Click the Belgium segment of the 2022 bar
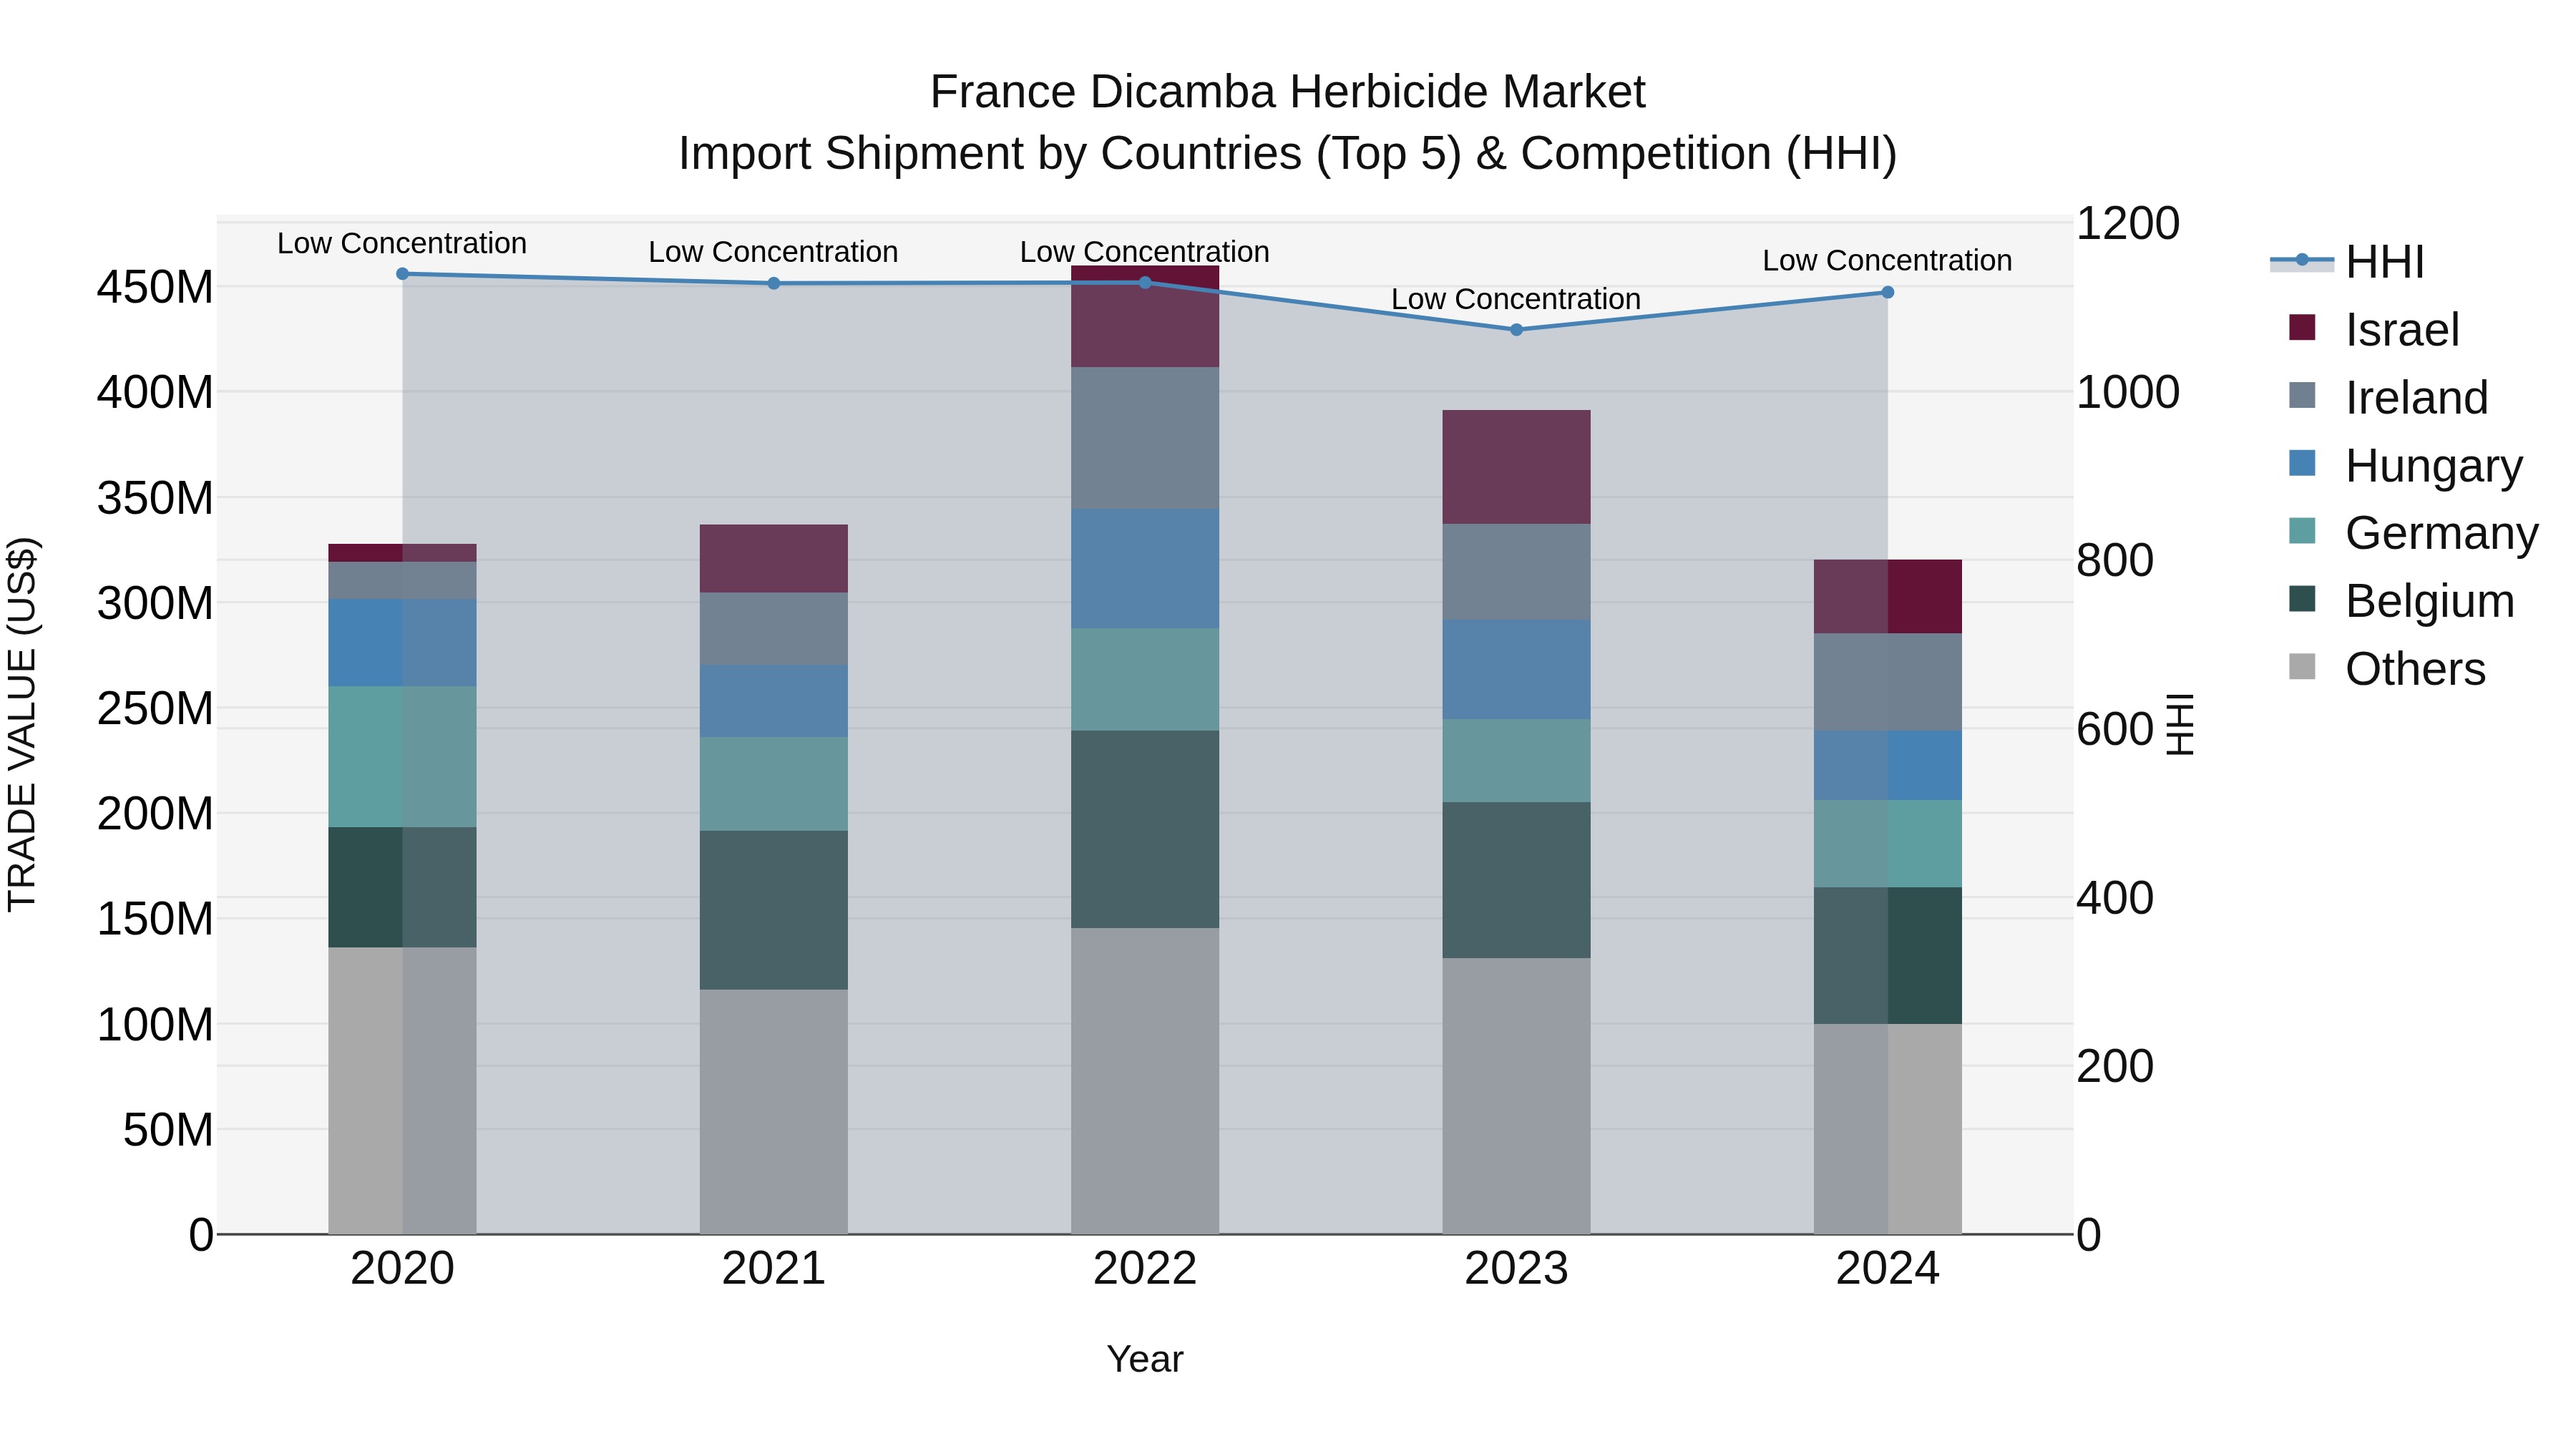The image size is (2576, 1449). 1145,830
